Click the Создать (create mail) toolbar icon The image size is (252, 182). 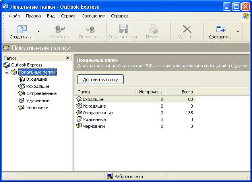click(x=22, y=29)
